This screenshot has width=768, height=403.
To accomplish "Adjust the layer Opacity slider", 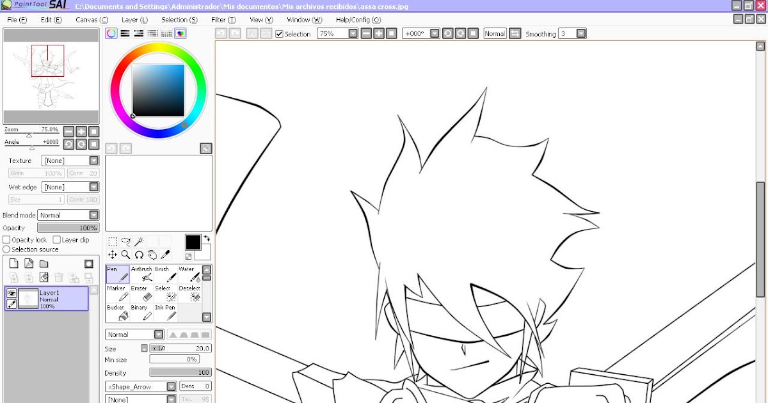I will [x=68, y=228].
